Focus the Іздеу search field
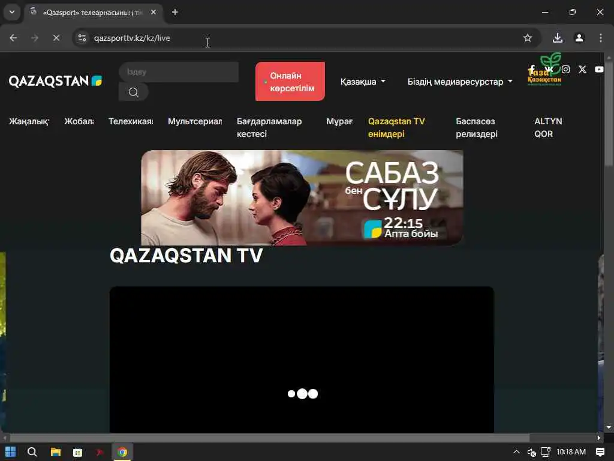This screenshot has height=461, width=614. tap(179, 72)
